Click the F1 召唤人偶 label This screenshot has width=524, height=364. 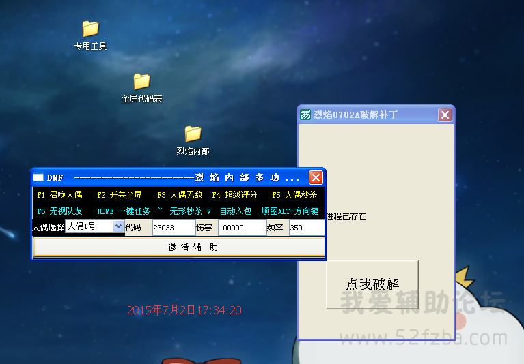[60, 195]
